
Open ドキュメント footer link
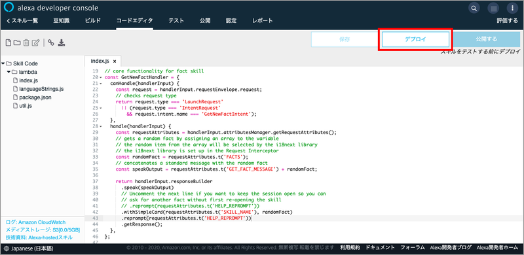pyautogui.click(x=381, y=248)
